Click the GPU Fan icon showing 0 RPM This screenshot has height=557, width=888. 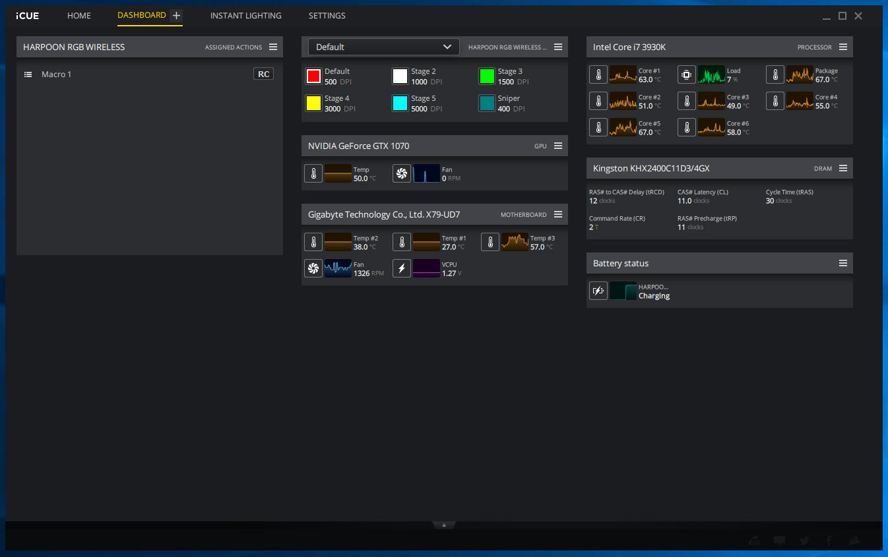coord(402,173)
